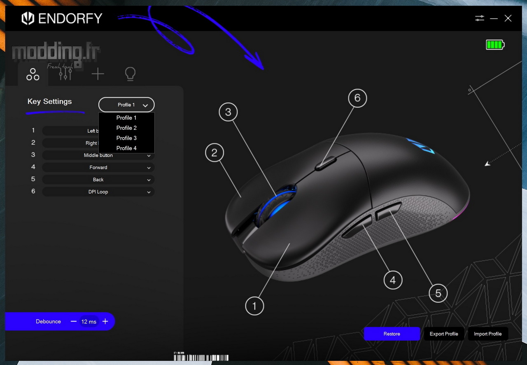Click the green battery status icon
Screen dimensions: 527x365
495,44
